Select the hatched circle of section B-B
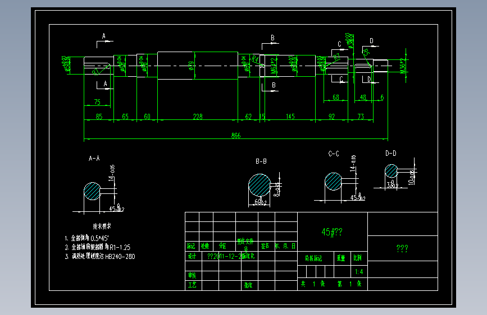This screenshot has width=487, height=315. [260, 186]
